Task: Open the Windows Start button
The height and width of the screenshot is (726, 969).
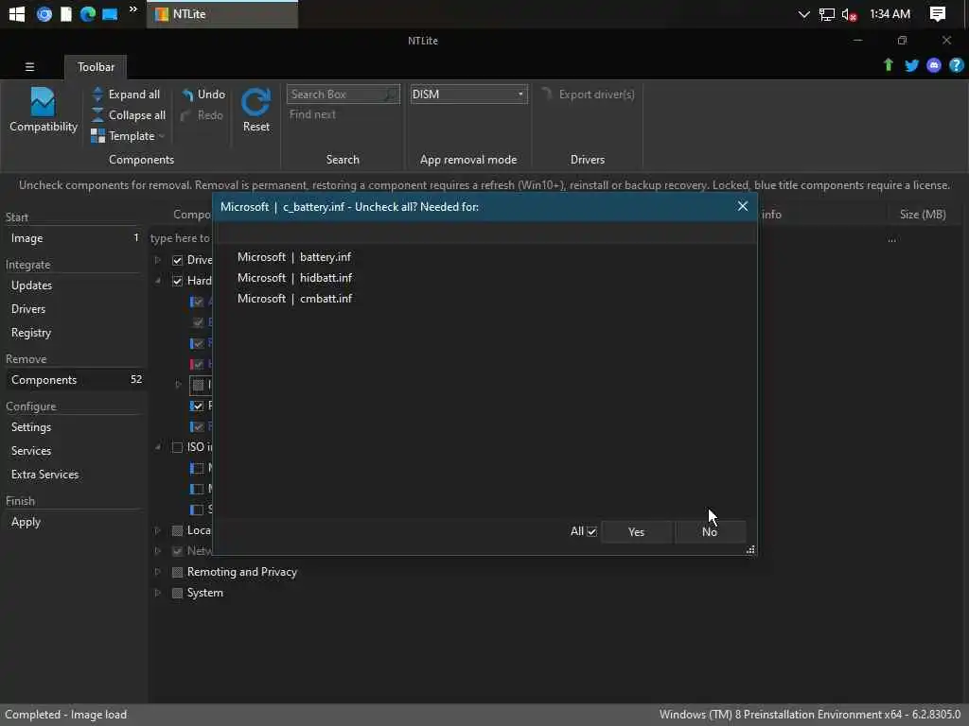Action: click(17, 13)
